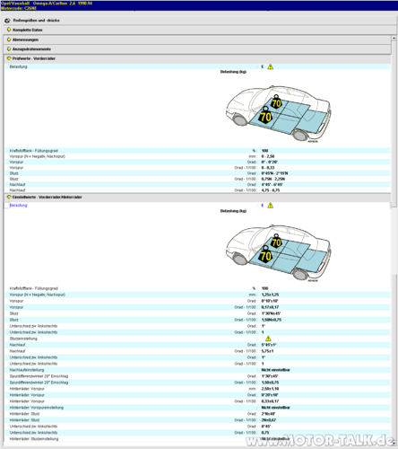Click the Sturzeinstellung row label
The width and height of the screenshot is (398, 449).
[23, 339]
